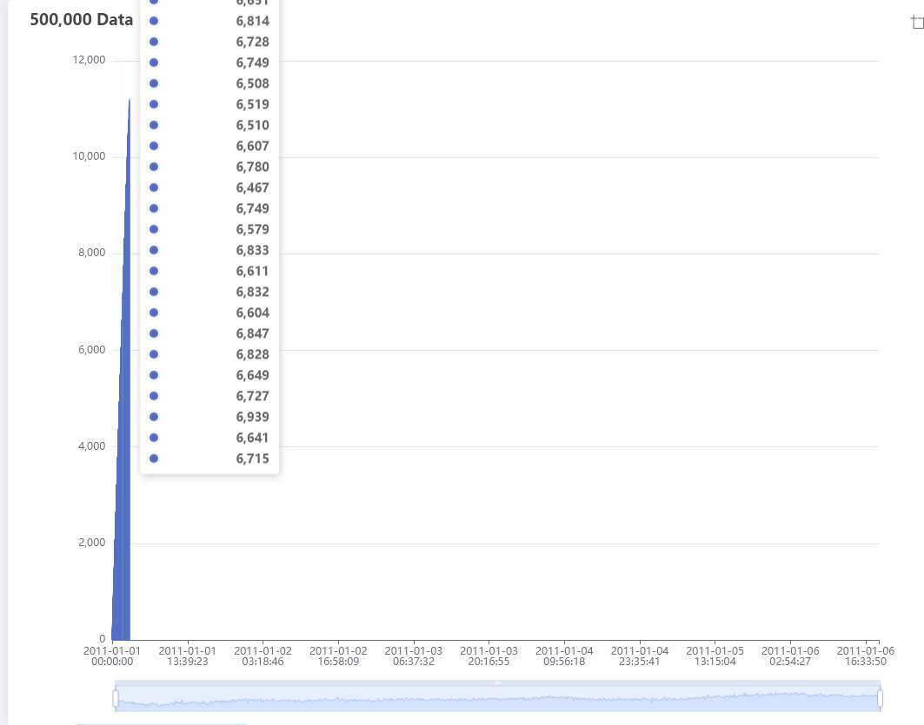Click the chart title 500,000 Data
Image resolution: width=924 pixels, height=725 pixels.
click(81, 19)
